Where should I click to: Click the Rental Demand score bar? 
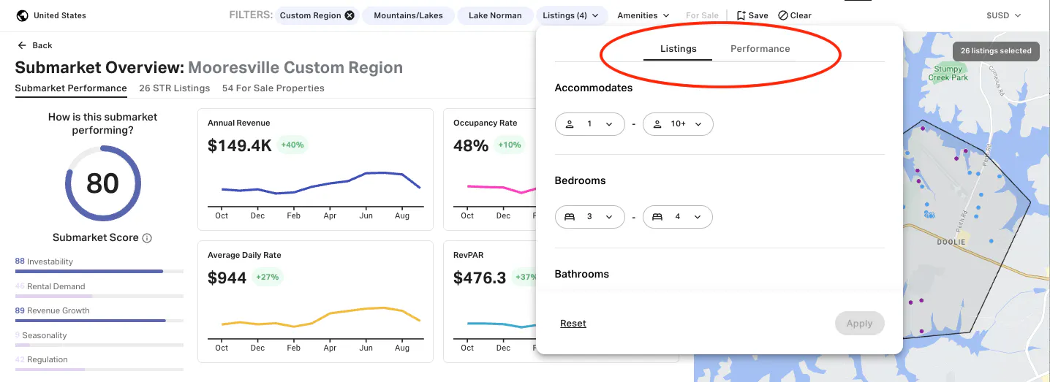click(99, 296)
